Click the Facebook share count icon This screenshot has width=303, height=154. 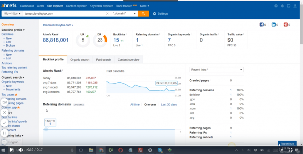[x=262, y=25]
